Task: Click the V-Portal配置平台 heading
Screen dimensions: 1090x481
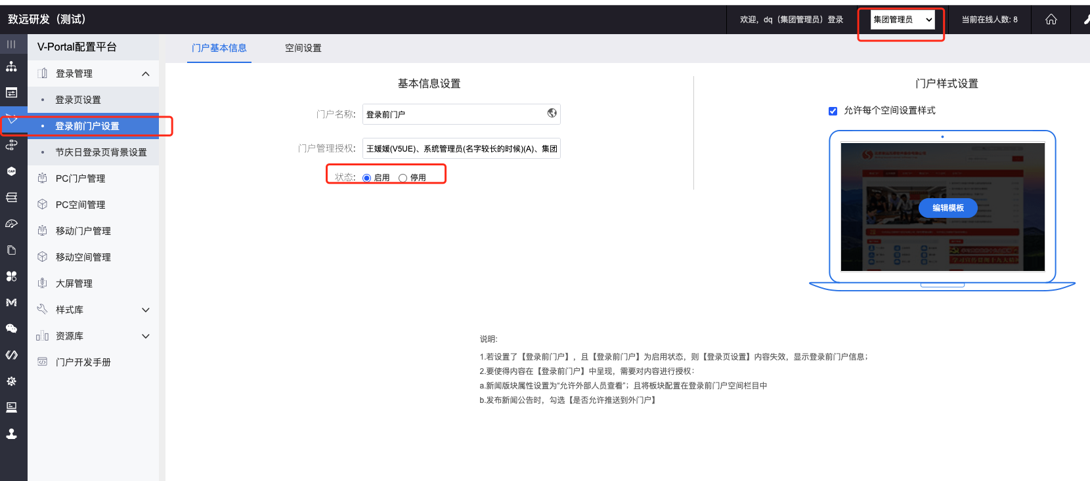Action: coord(77,47)
